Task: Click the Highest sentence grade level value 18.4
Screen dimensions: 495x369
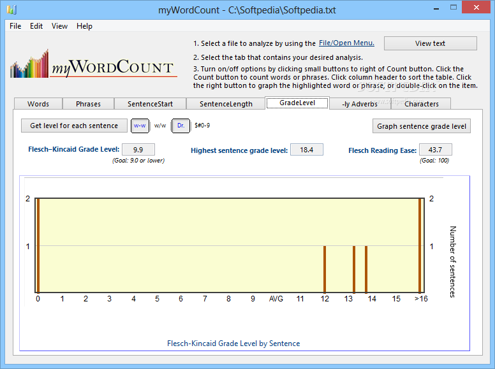Action: coord(307,150)
